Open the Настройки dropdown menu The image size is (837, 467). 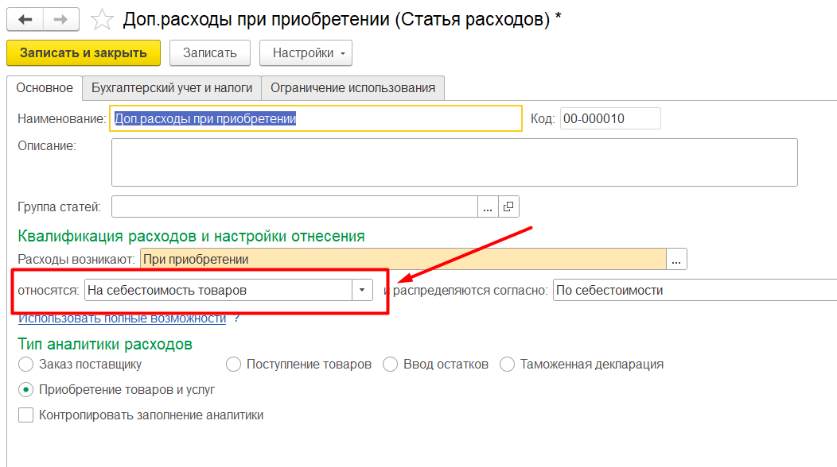tap(306, 53)
